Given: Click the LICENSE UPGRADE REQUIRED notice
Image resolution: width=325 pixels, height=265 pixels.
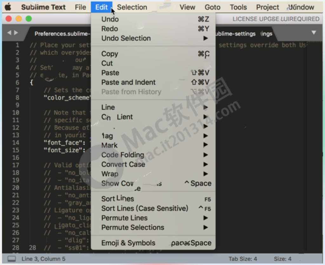Looking at the screenshot, I should [x=276, y=19].
